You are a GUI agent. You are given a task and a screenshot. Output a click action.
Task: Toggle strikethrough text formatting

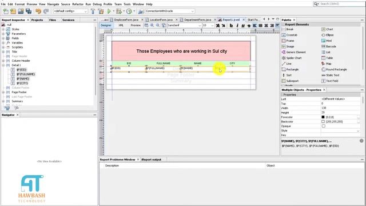point(249,25)
